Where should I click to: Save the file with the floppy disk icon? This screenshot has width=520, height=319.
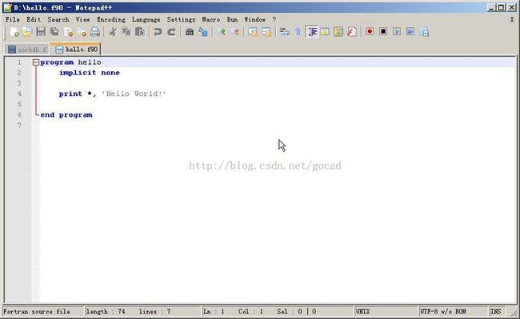point(41,32)
